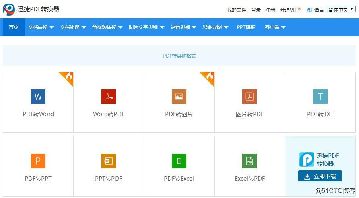Open the PPT模板 menu item

[246, 27]
